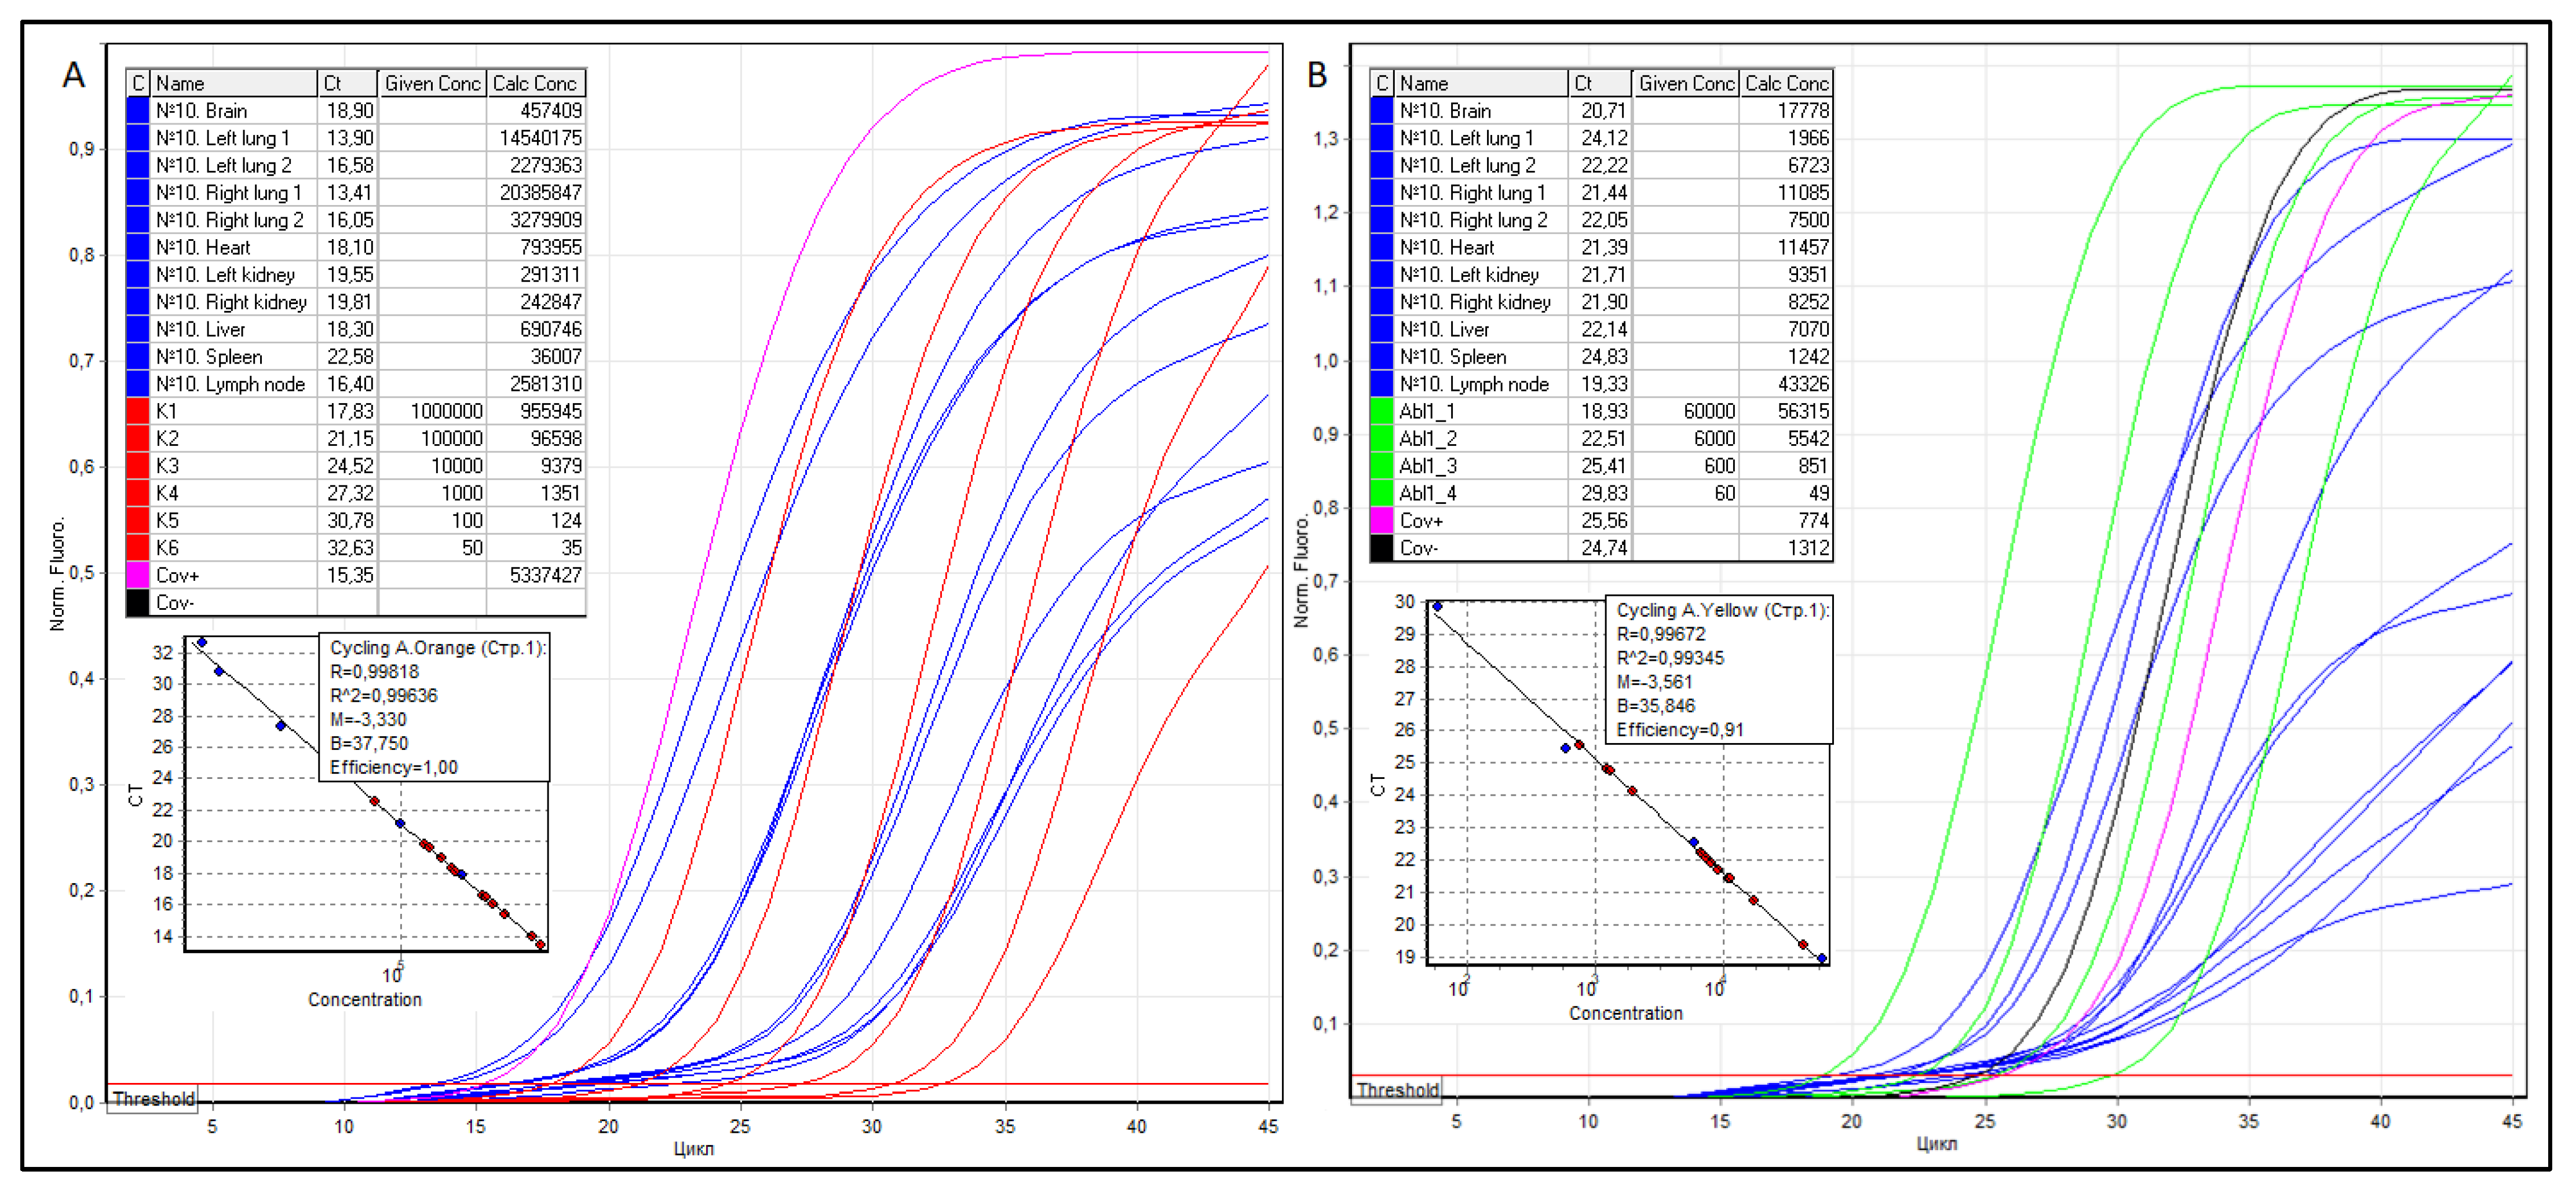Click the Given Conc header in panel B

click(1686, 83)
